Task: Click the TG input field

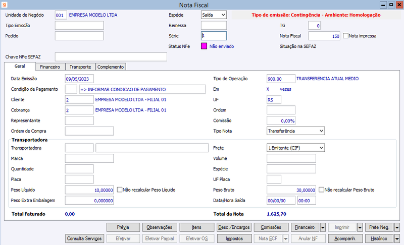Action: (x=314, y=25)
